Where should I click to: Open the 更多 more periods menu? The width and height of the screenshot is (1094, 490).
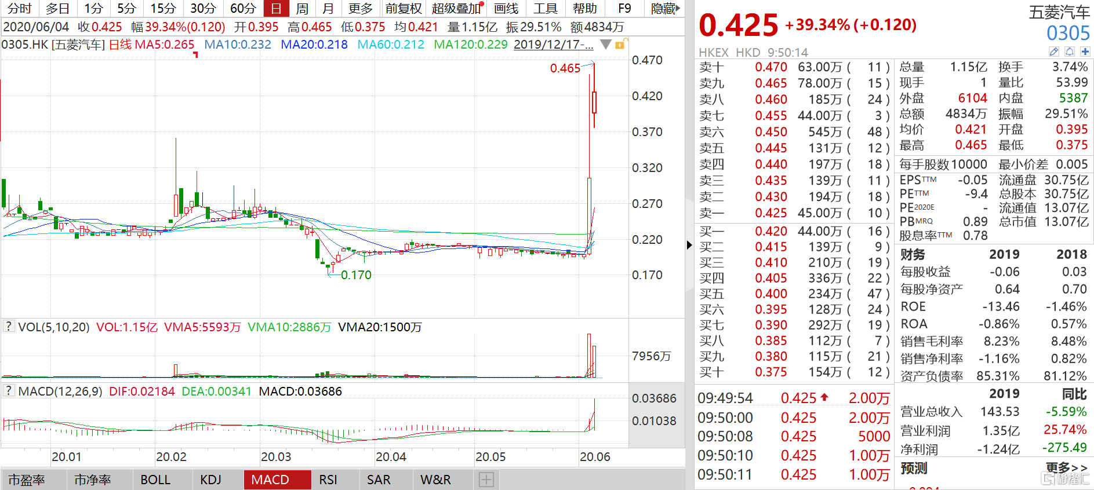coord(361,8)
